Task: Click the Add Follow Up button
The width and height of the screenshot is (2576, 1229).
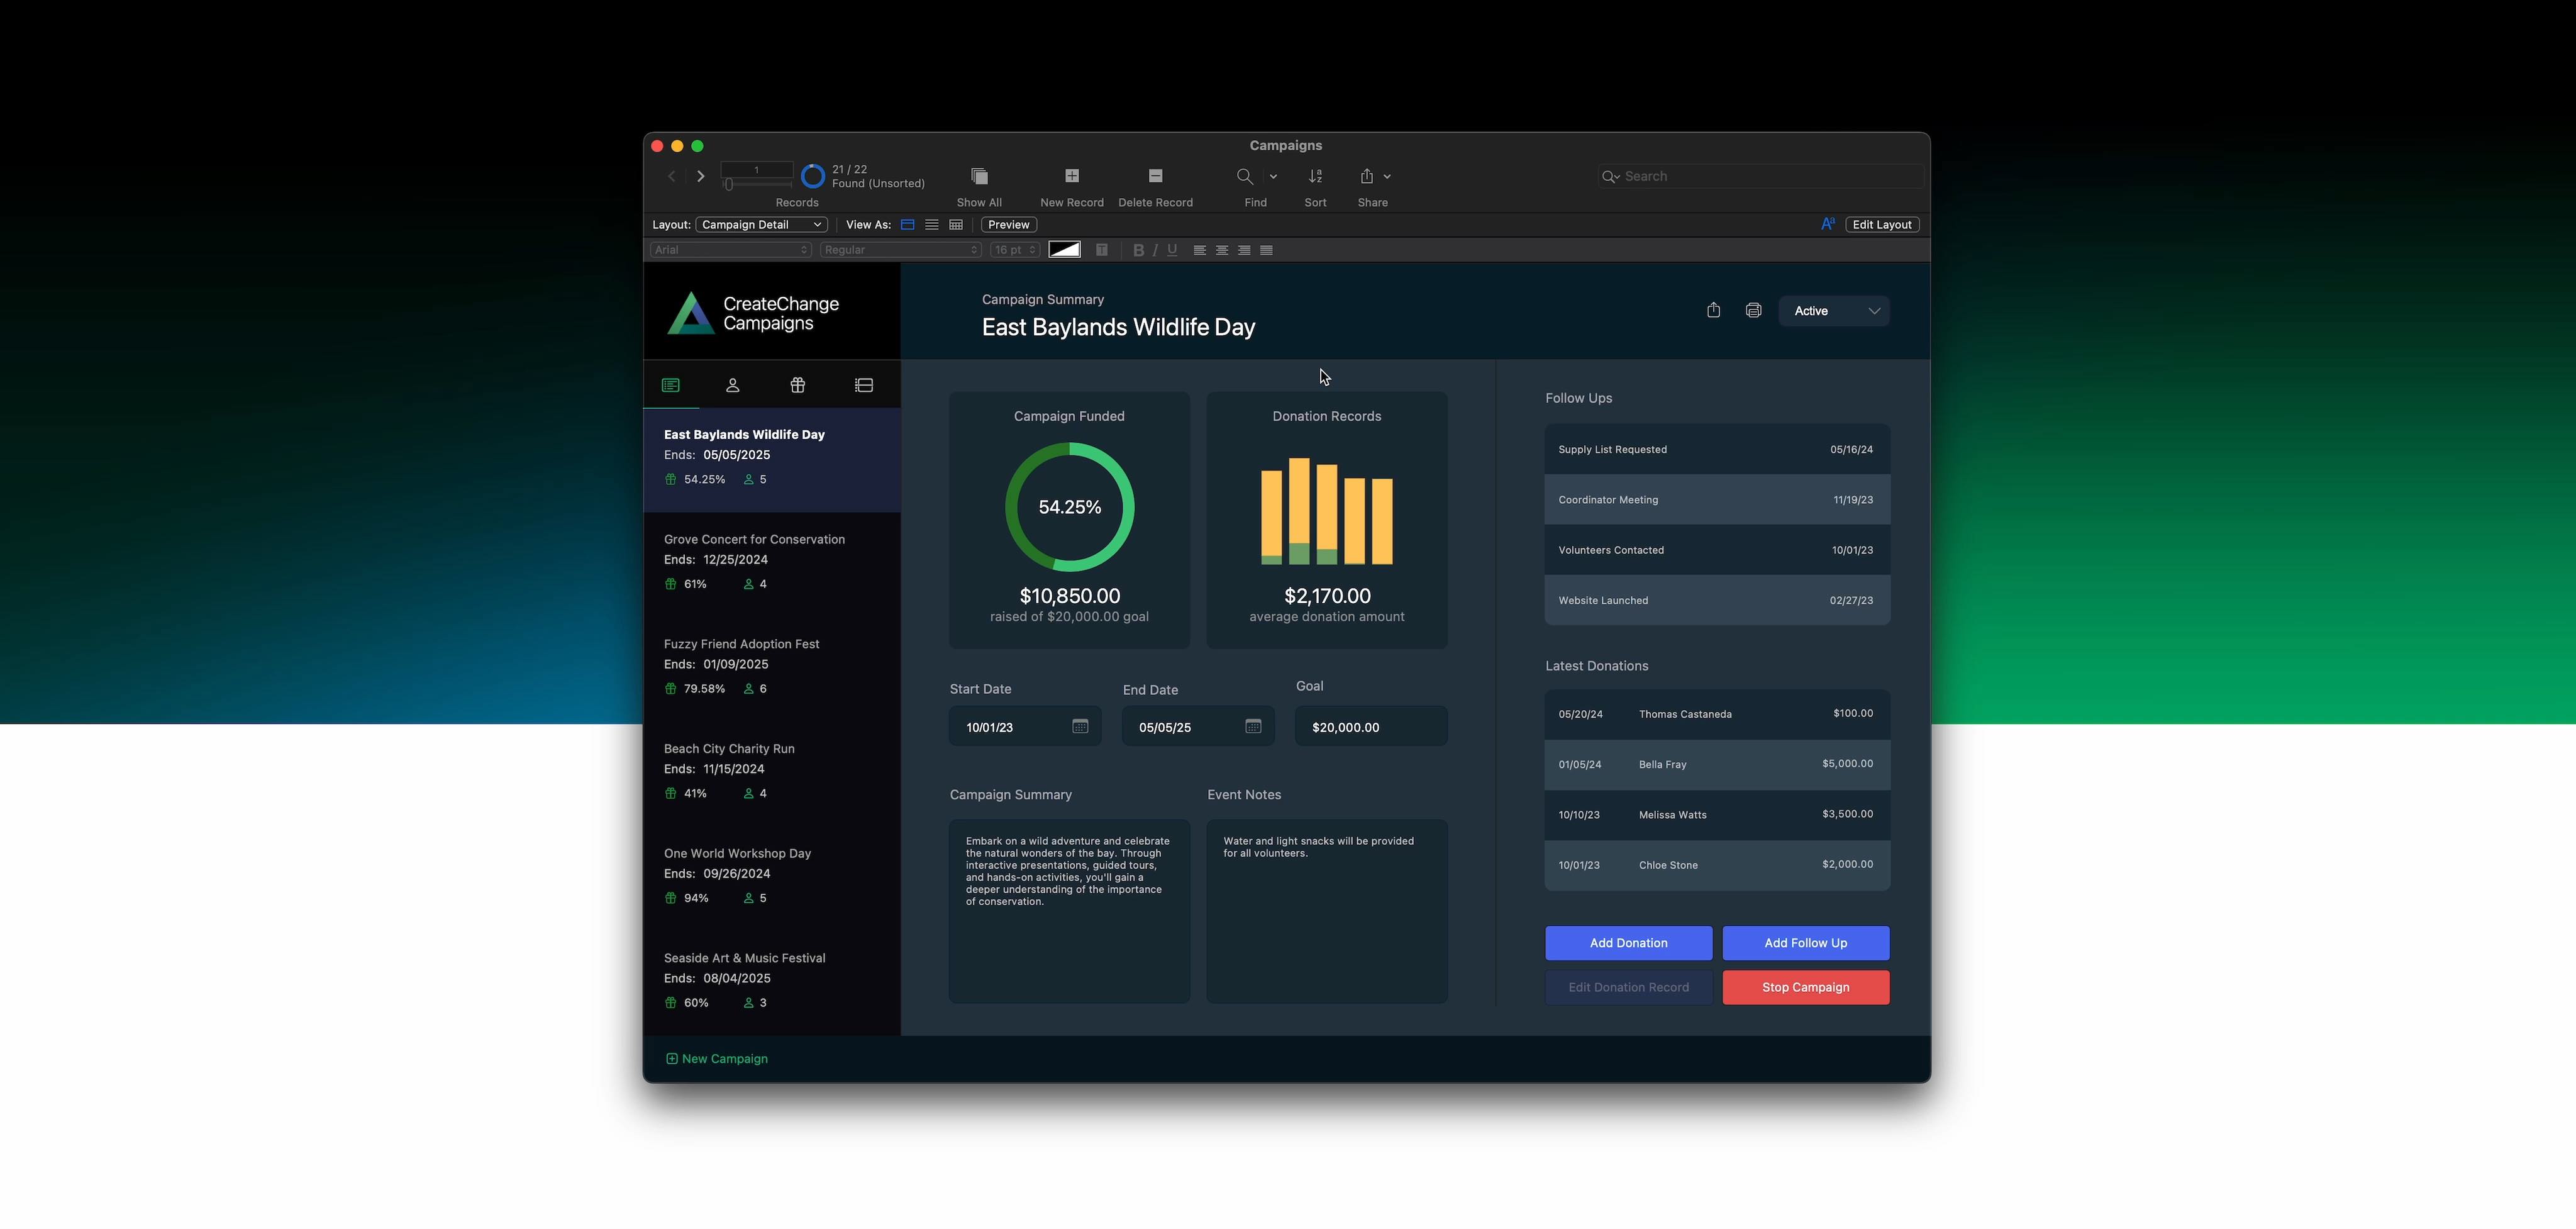Action: click(x=1805, y=943)
